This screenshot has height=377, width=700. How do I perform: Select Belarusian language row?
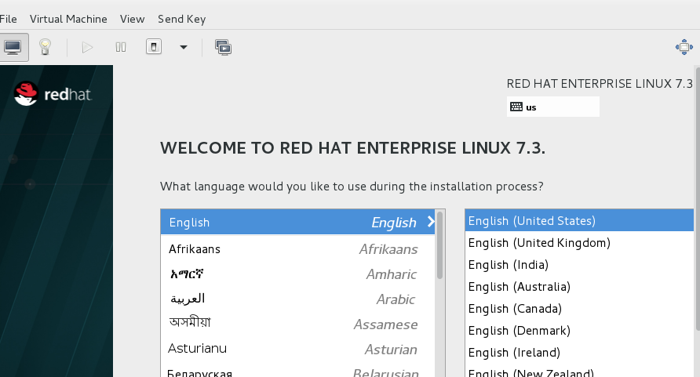[297, 371]
